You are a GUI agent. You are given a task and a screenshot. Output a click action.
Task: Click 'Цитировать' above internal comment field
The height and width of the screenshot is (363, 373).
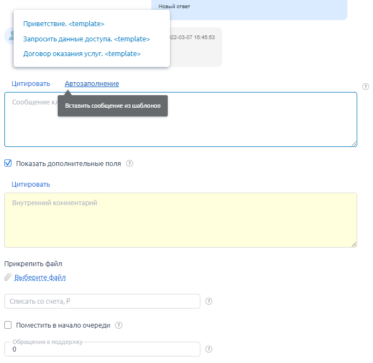(31, 184)
